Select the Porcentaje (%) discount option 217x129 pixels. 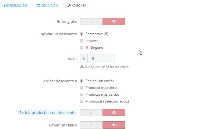tap(81, 34)
